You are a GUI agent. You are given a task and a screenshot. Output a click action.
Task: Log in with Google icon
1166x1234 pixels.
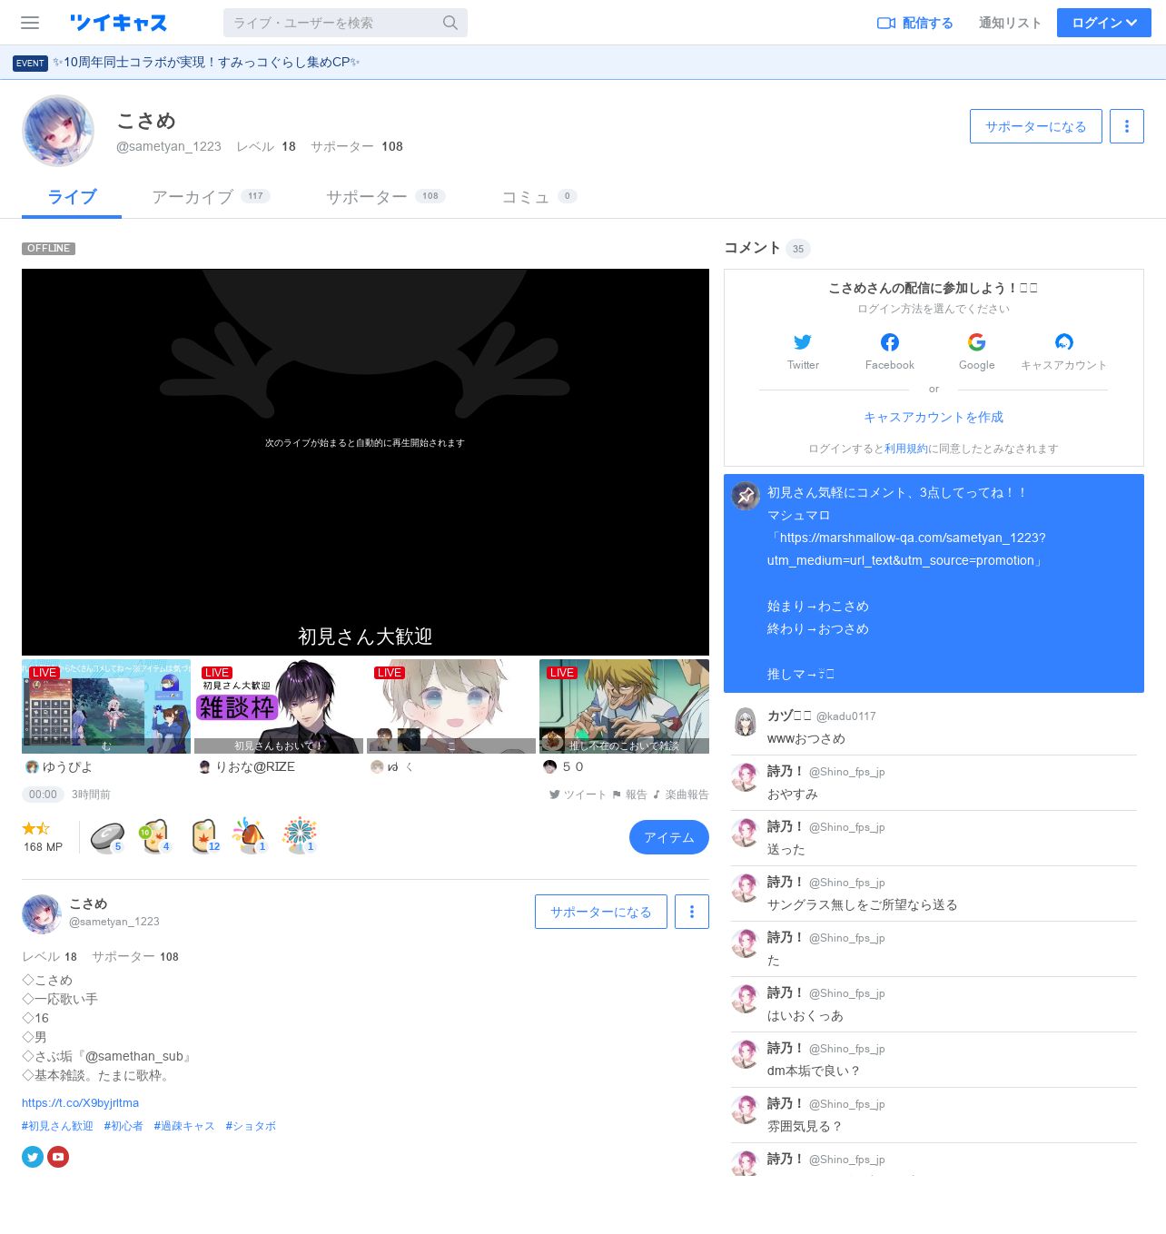coord(977,342)
